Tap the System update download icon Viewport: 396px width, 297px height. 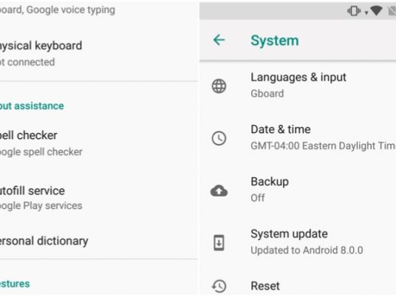(219, 243)
